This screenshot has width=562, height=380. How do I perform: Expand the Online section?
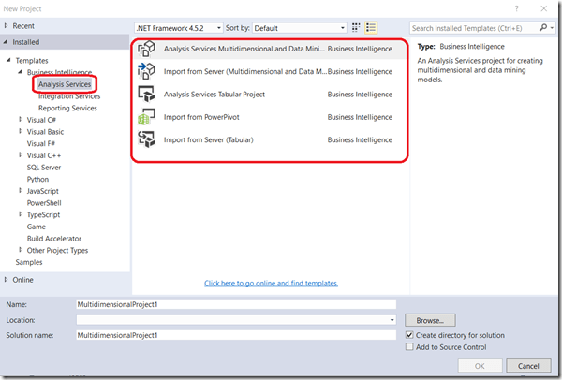click(7, 279)
